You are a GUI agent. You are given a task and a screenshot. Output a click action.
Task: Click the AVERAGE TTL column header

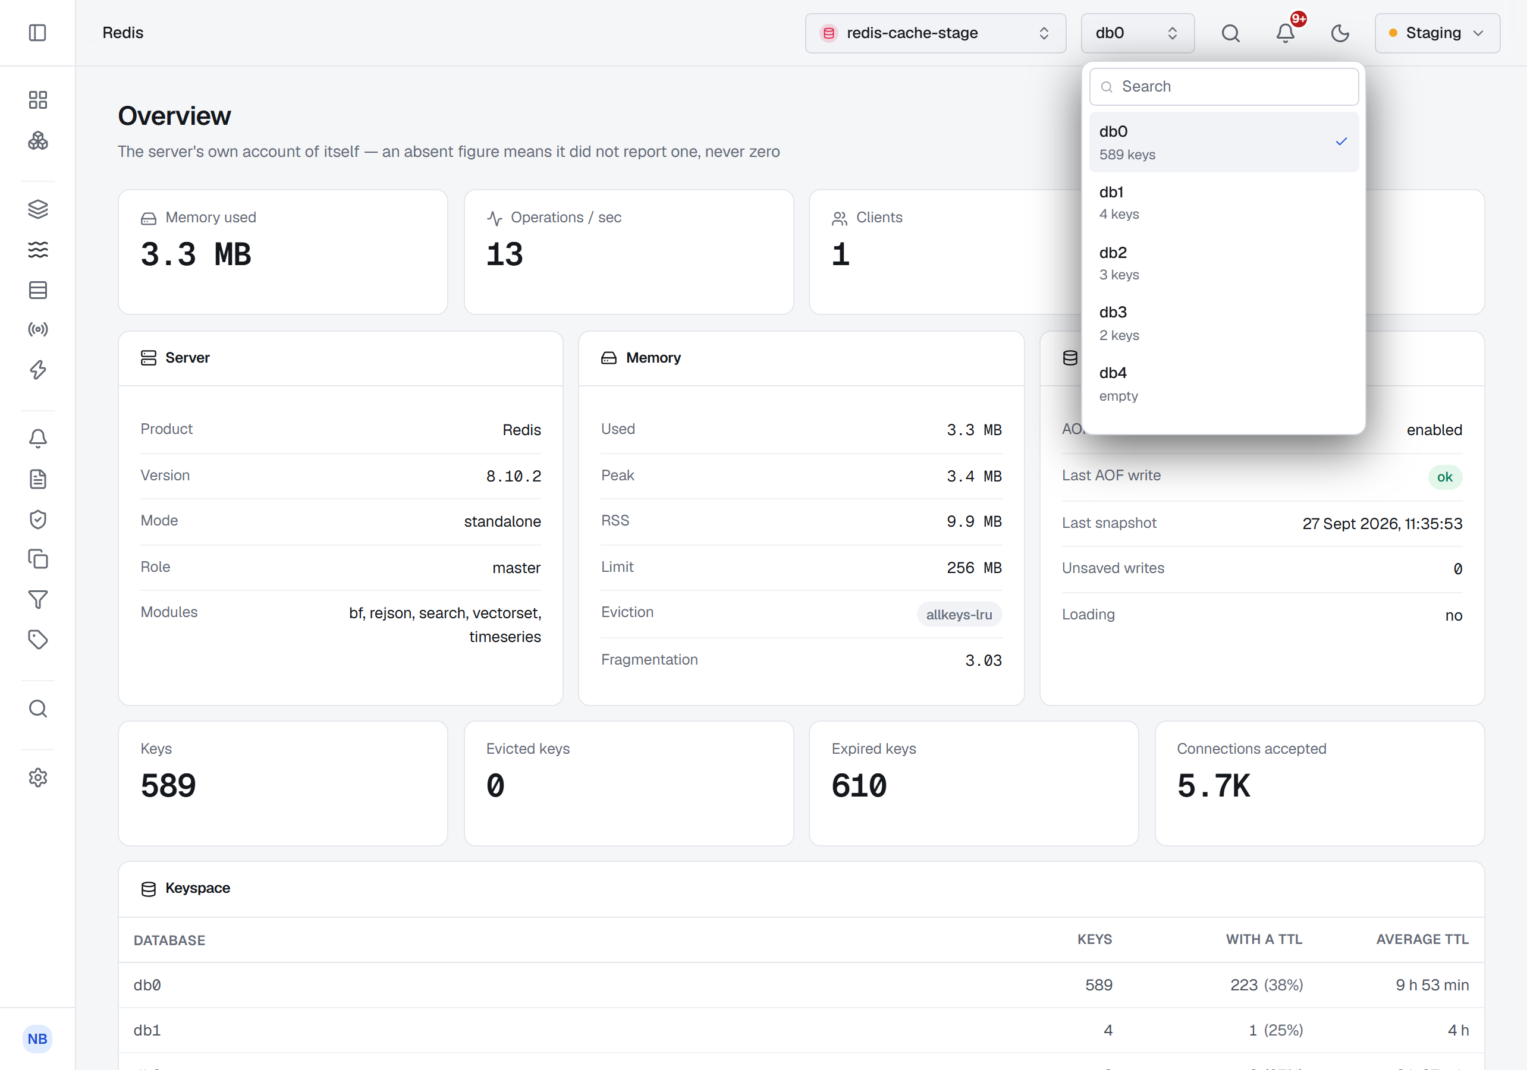[x=1422, y=940]
